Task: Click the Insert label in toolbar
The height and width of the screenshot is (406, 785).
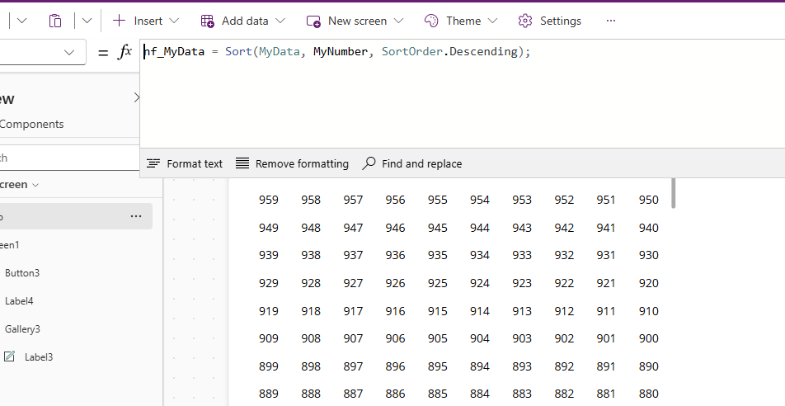Action: coord(148,21)
